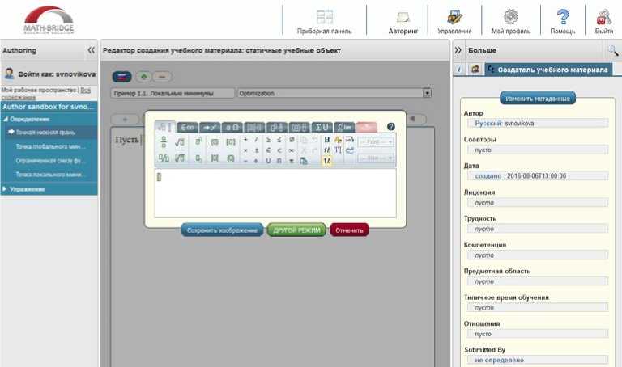Switch to Создатель учебного материала tab
This screenshot has width=622, height=367.
click(x=548, y=70)
